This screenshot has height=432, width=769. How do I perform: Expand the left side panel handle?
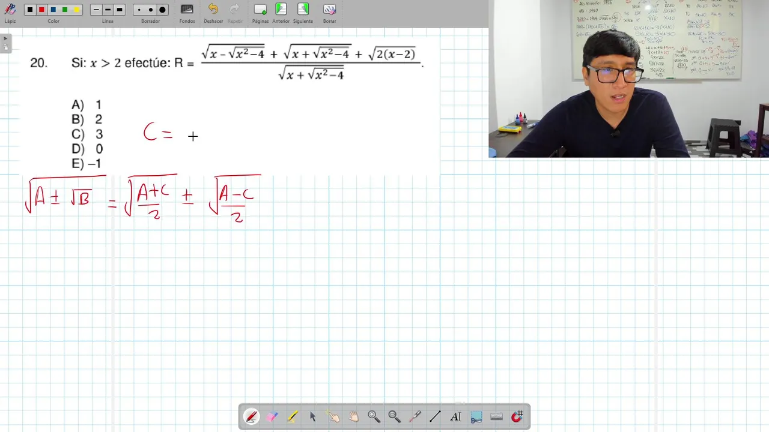coord(5,43)
